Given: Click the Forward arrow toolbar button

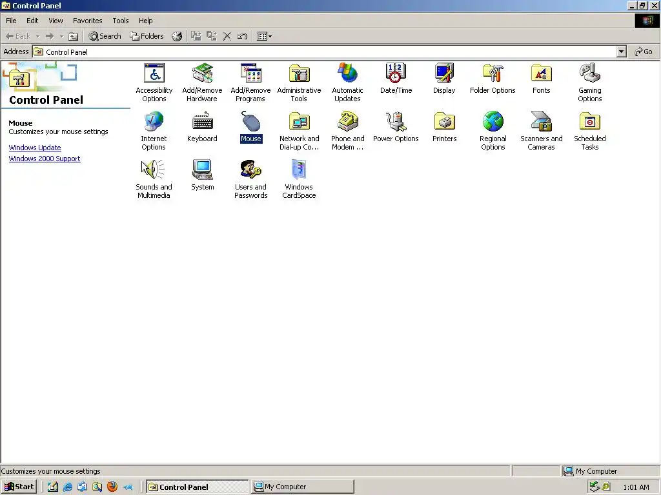Looking at the screenshot, I should coord(50,36).
